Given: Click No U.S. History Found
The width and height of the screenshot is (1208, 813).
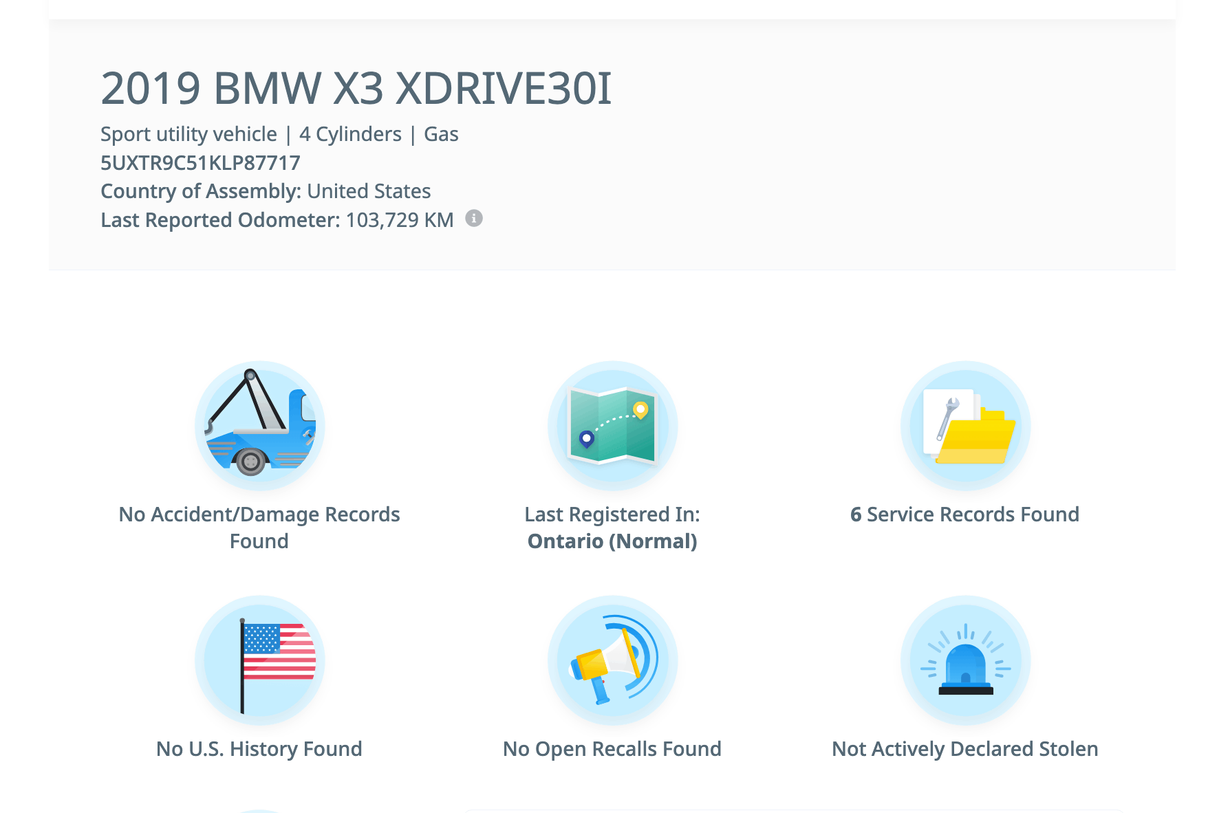Looking at the screenshot, I should click(x=259, y=749).
